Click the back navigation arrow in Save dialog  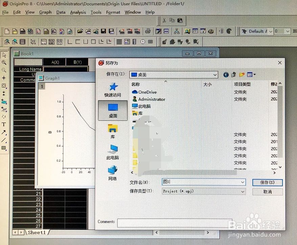pyautogui.click(x=226, y=74)
